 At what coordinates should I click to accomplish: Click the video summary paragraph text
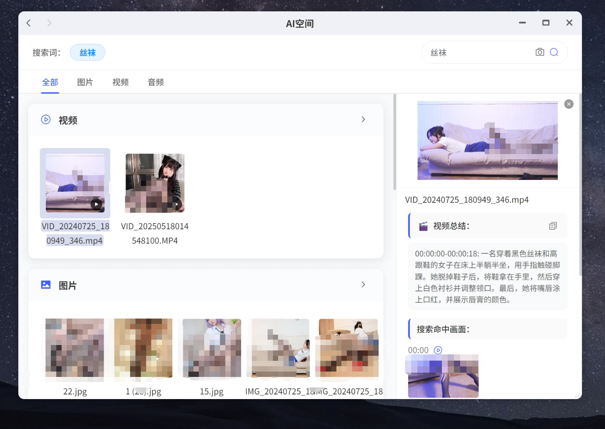pyautogui.click(x=487, y=277)
